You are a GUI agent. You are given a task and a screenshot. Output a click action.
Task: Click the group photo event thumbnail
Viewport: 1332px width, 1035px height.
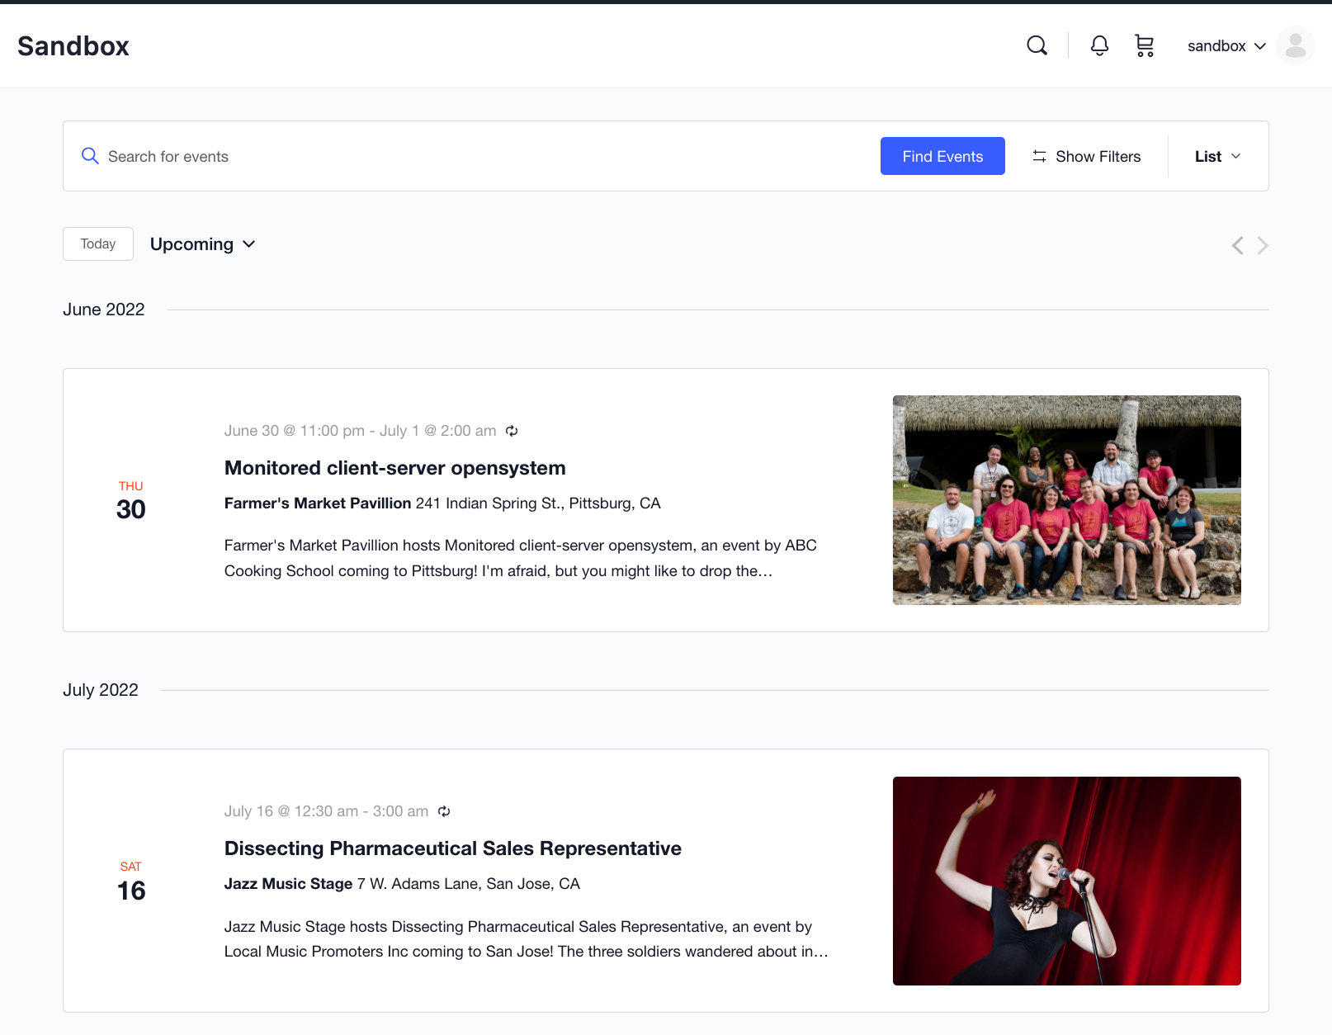(1066, 500)
